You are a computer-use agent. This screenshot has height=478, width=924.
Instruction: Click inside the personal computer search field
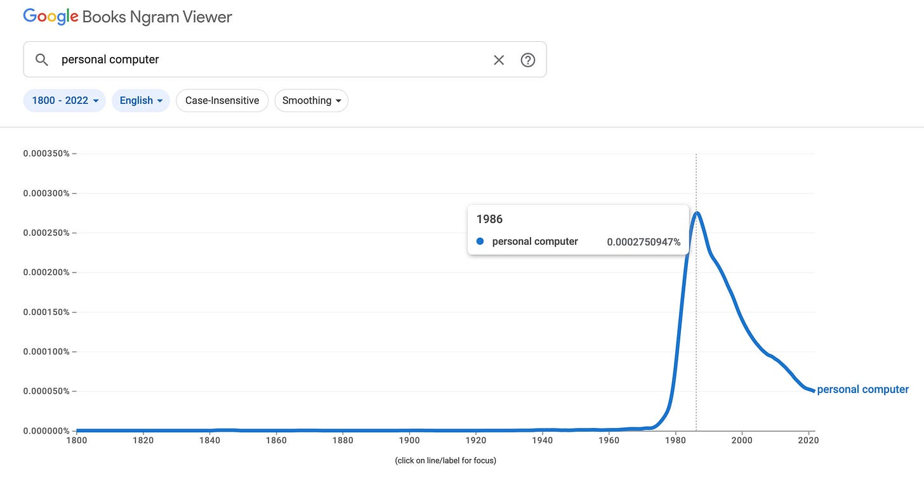[273, 60]
